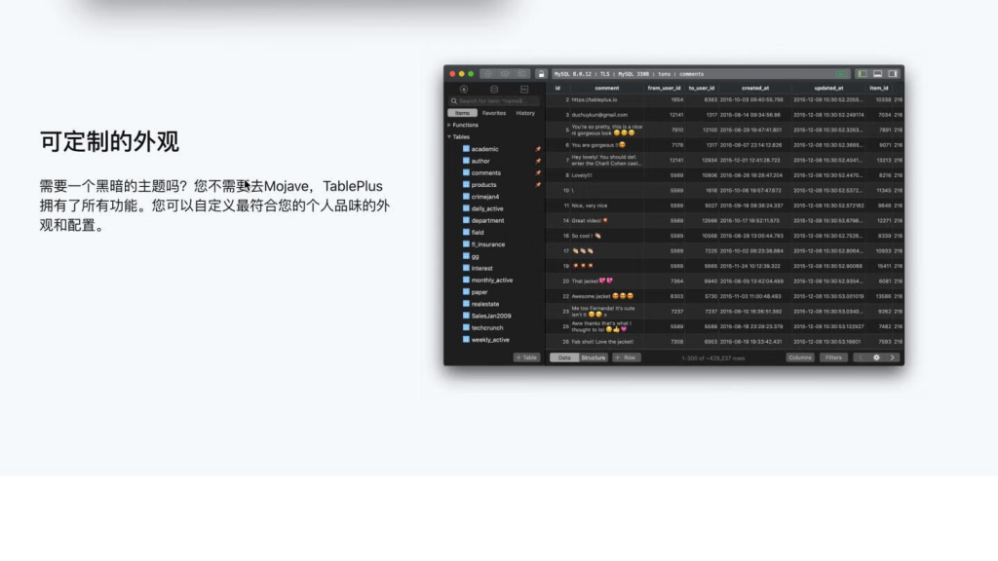This screenshot has height=561, width=998.
Task: Open the next-page chevron in bottom bar
Action: 892,356
